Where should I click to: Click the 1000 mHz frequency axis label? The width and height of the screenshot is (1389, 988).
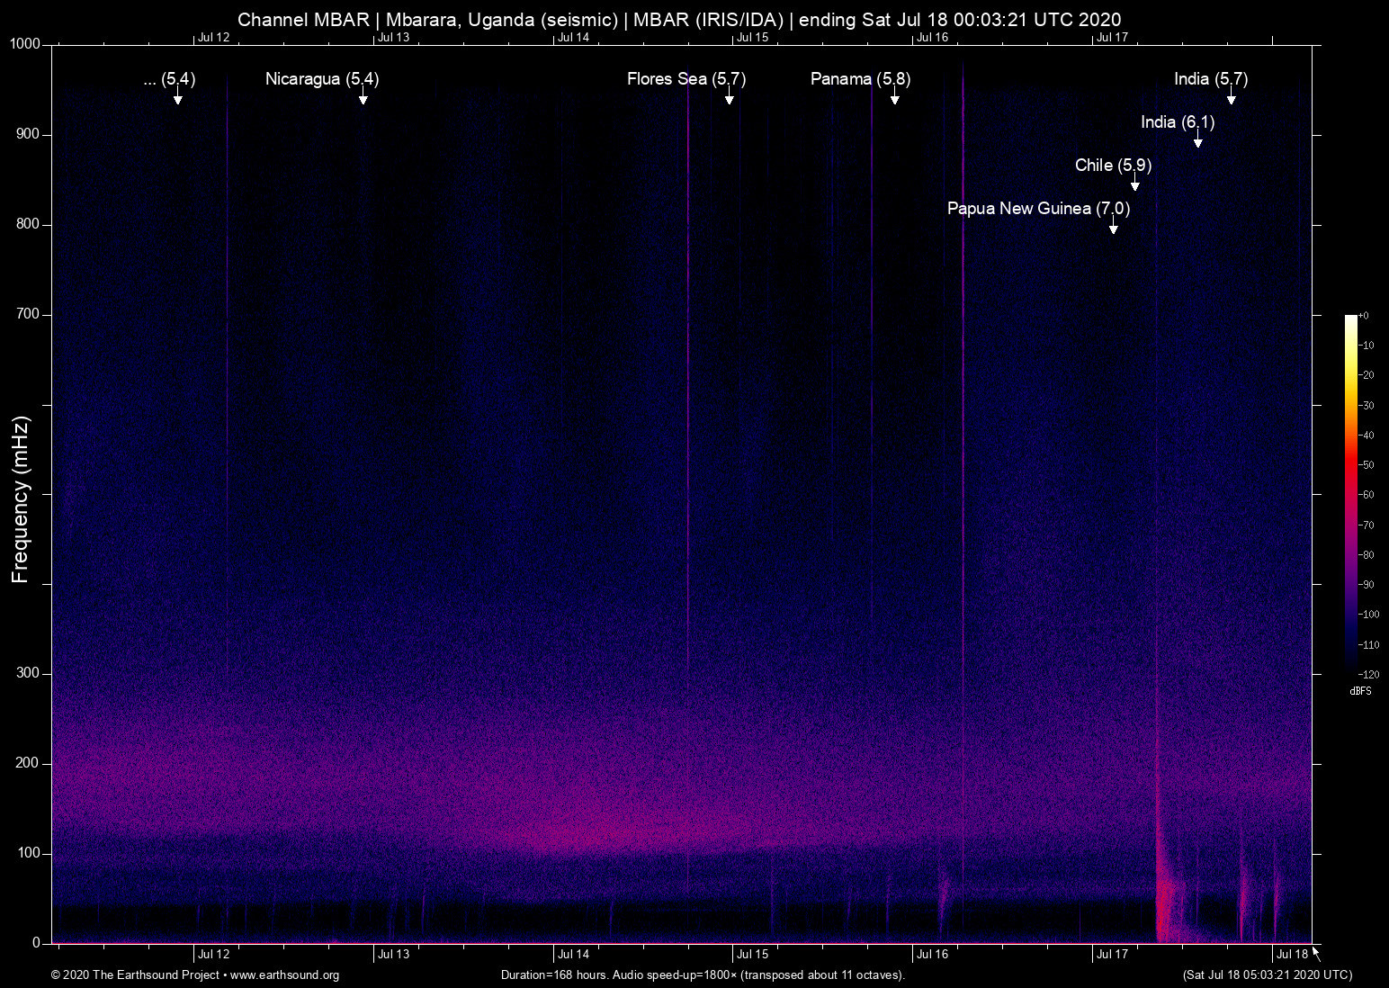(x=25, y=44)
